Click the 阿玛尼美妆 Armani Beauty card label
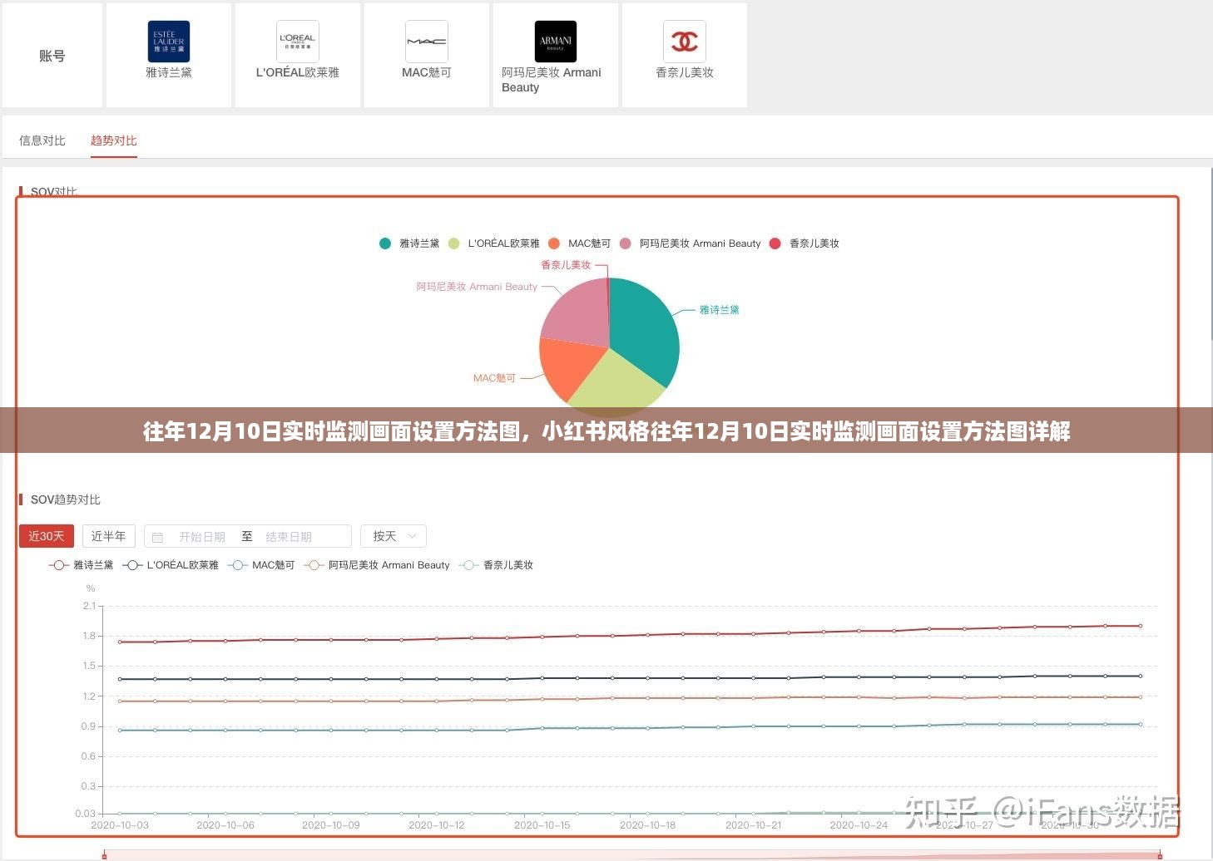1213x861 pixels. [552, 80]
